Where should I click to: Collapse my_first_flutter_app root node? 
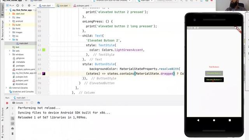coord(7,10)
